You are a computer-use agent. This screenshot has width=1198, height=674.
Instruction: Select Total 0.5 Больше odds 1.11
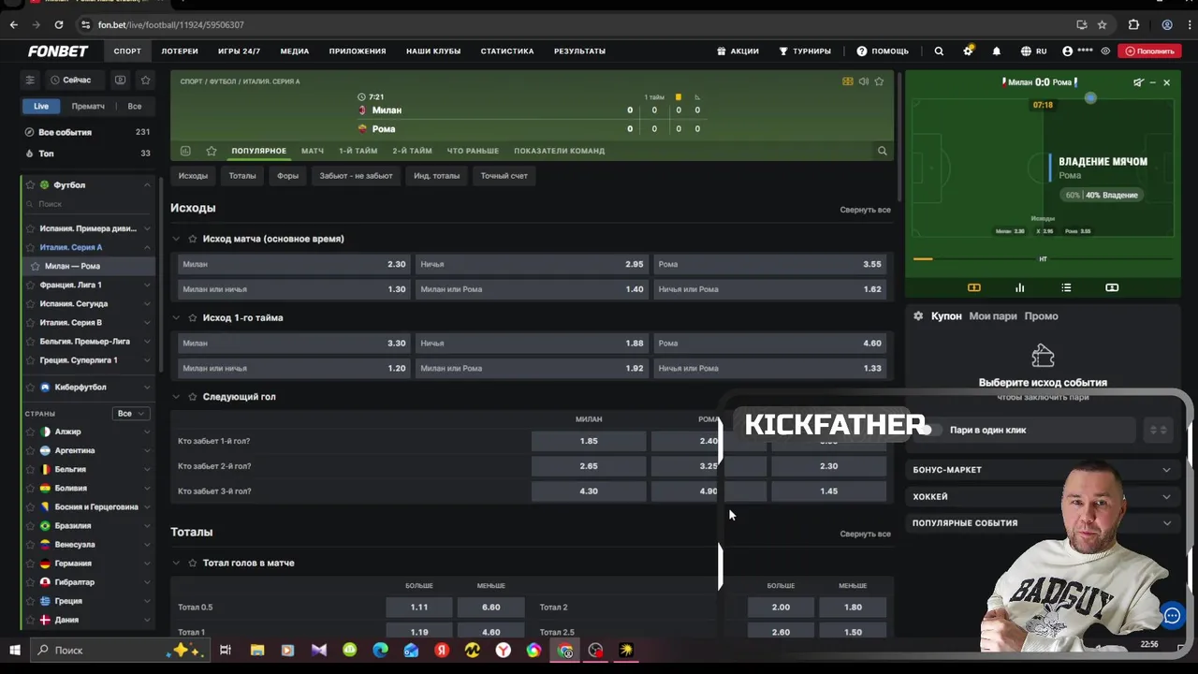(x=419, y=608)
